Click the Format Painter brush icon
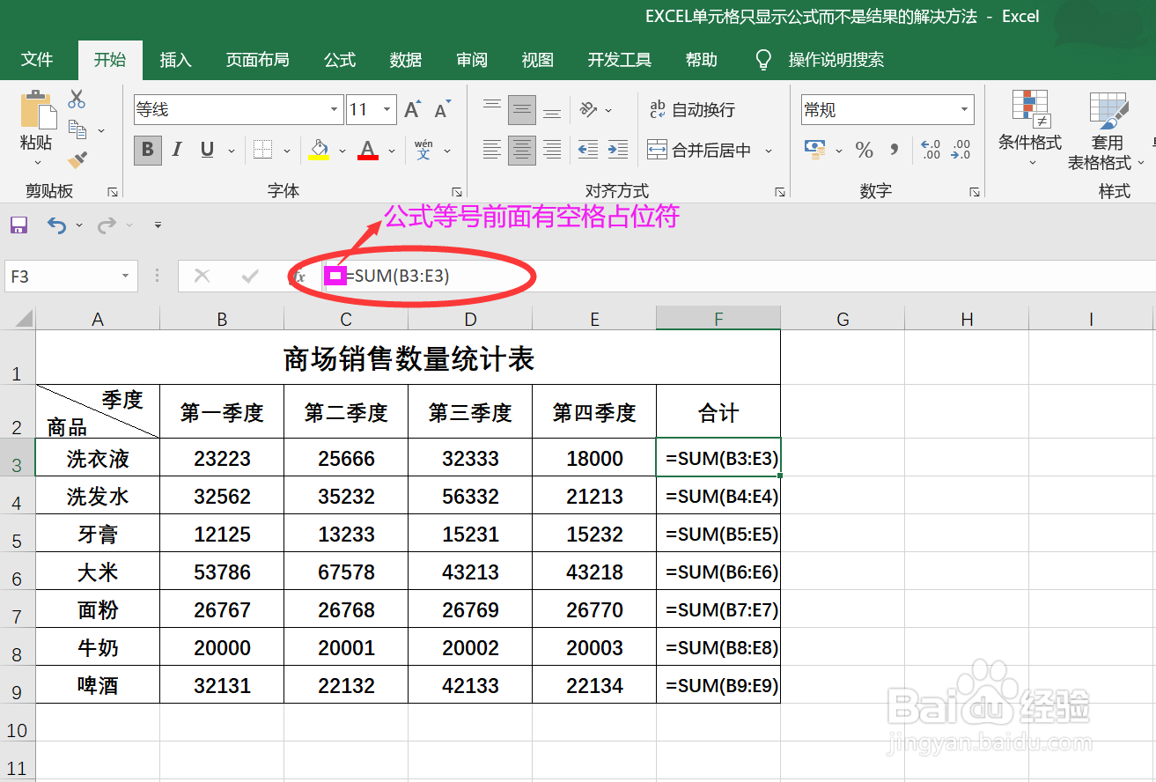This screenshot has height=782, width=1156. 77,160
